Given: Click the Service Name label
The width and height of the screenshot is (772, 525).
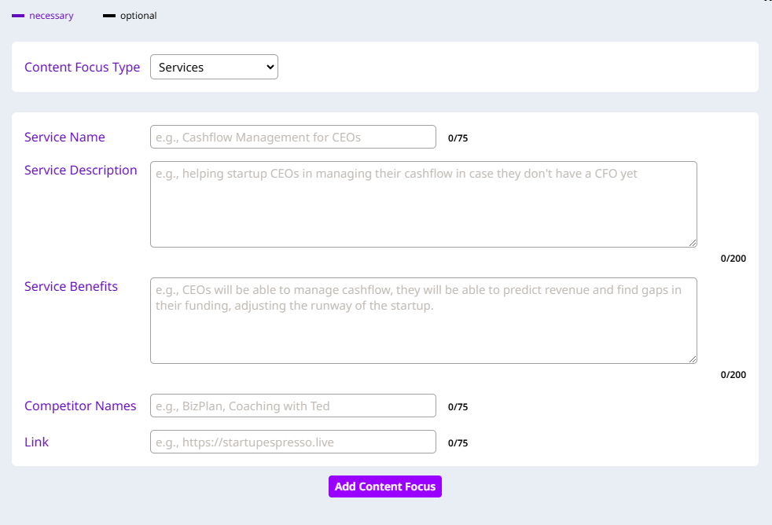Looking at the screenshot, I should (x=64, y=137).
